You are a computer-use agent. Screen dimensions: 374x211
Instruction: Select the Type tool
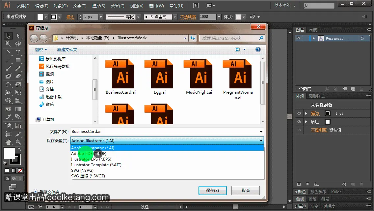coord(18,52)
